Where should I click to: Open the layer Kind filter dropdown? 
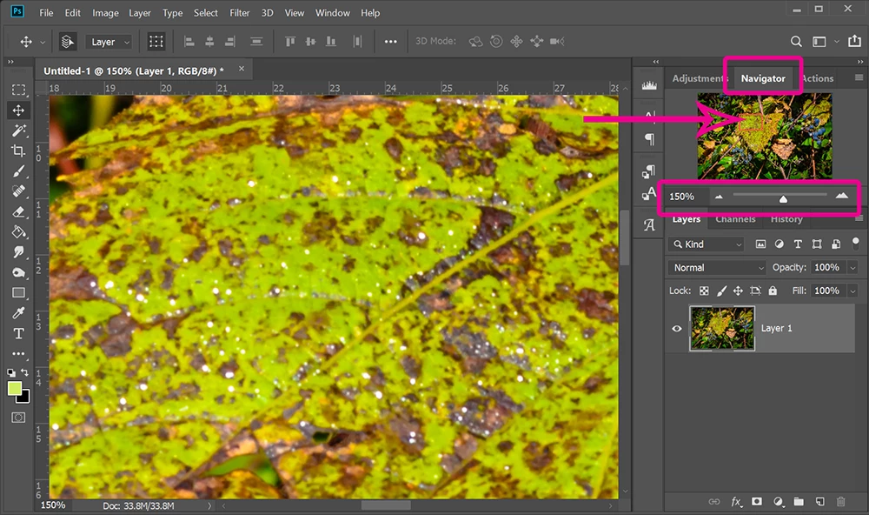coord(706,244)
